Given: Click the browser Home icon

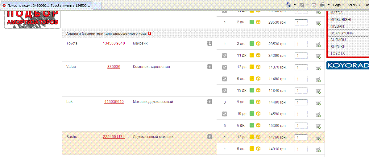Looking at the screenshot, I should pyautogui.click(x=289, y=5).
